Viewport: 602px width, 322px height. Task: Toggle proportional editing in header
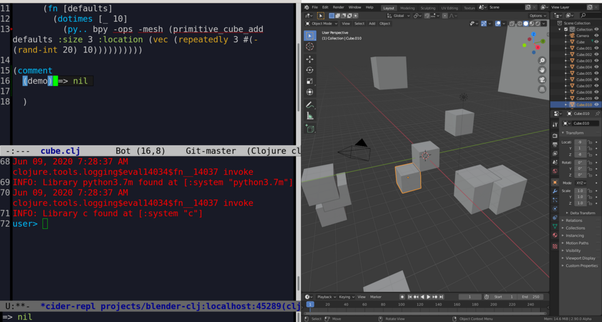coord(444,16)
